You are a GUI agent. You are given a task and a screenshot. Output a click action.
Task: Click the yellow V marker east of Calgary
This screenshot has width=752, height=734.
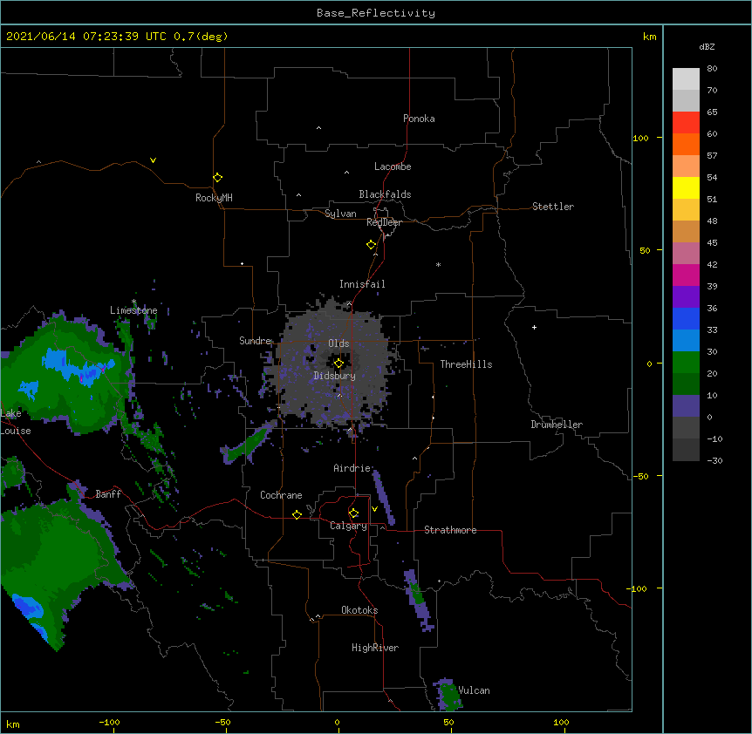tap(374, 509)
